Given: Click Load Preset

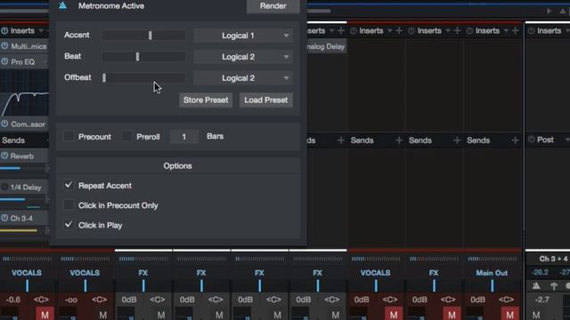Looking at the screenshot, I should tap(265, 100).
